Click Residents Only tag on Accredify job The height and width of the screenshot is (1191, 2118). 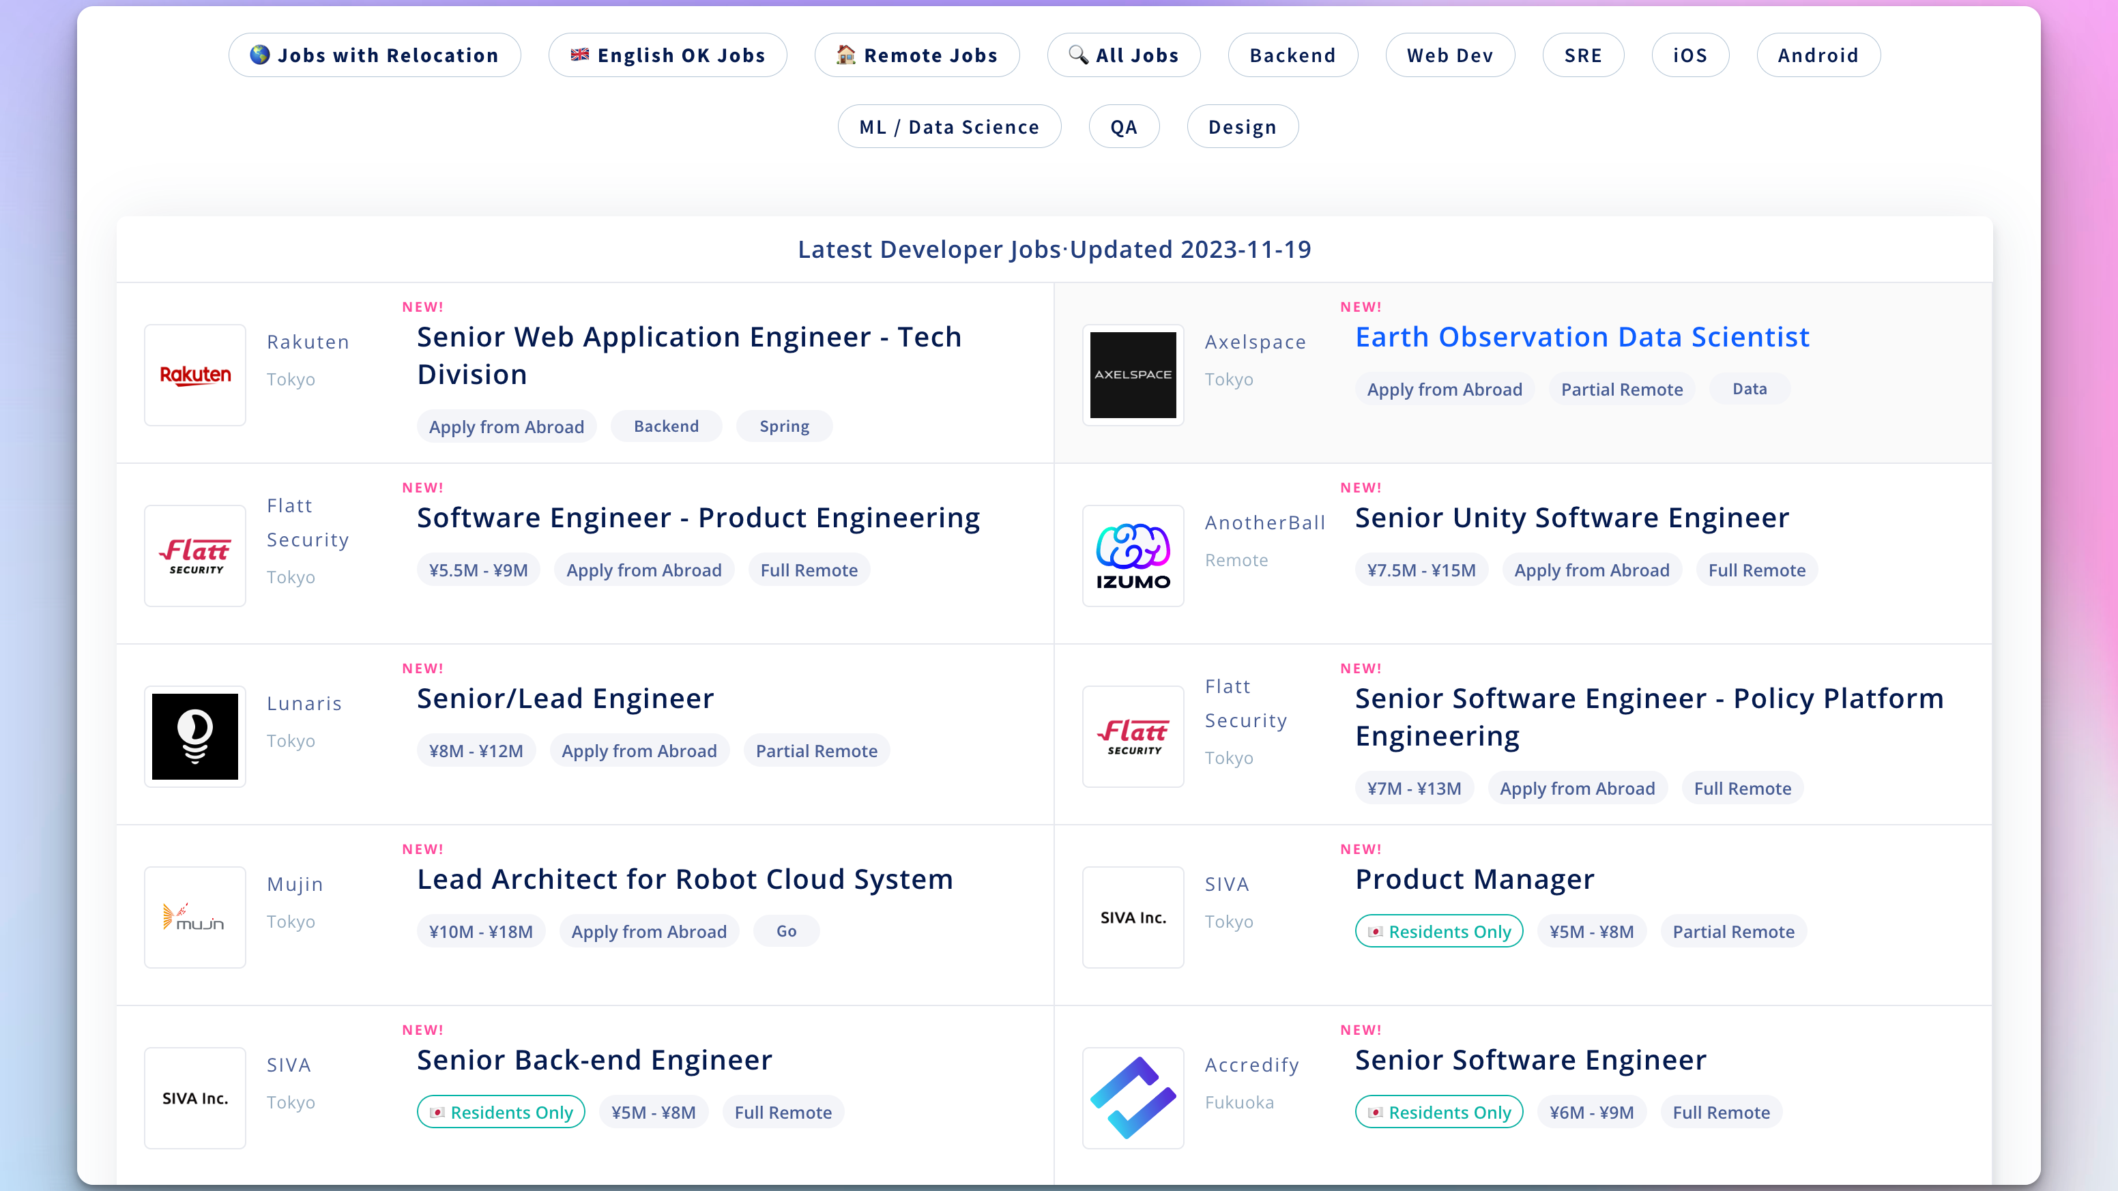pyautogui.click(x=1439, y=1112)
